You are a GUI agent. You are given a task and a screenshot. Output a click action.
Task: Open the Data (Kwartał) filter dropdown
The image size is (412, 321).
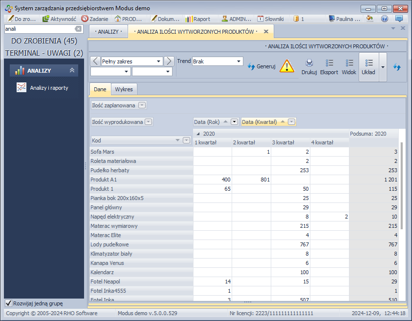click(291, 122)
